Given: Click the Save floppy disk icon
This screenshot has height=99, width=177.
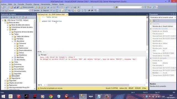Looking at the screenshot, I should [15, 7].
